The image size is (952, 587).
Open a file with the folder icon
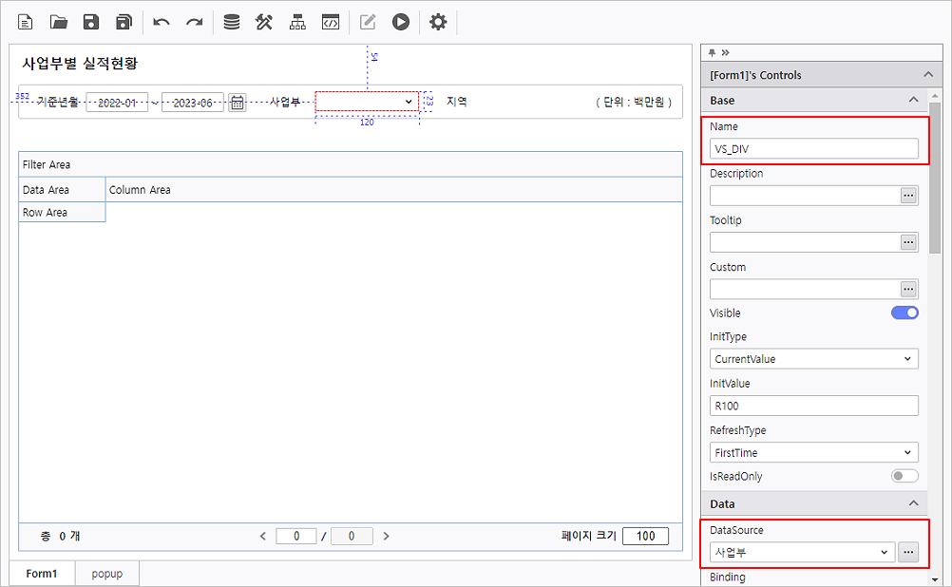click(59, 22)
